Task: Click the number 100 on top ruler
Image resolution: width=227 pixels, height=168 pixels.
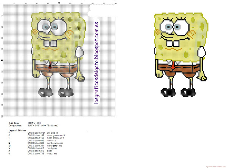Action: pos(115,3)
